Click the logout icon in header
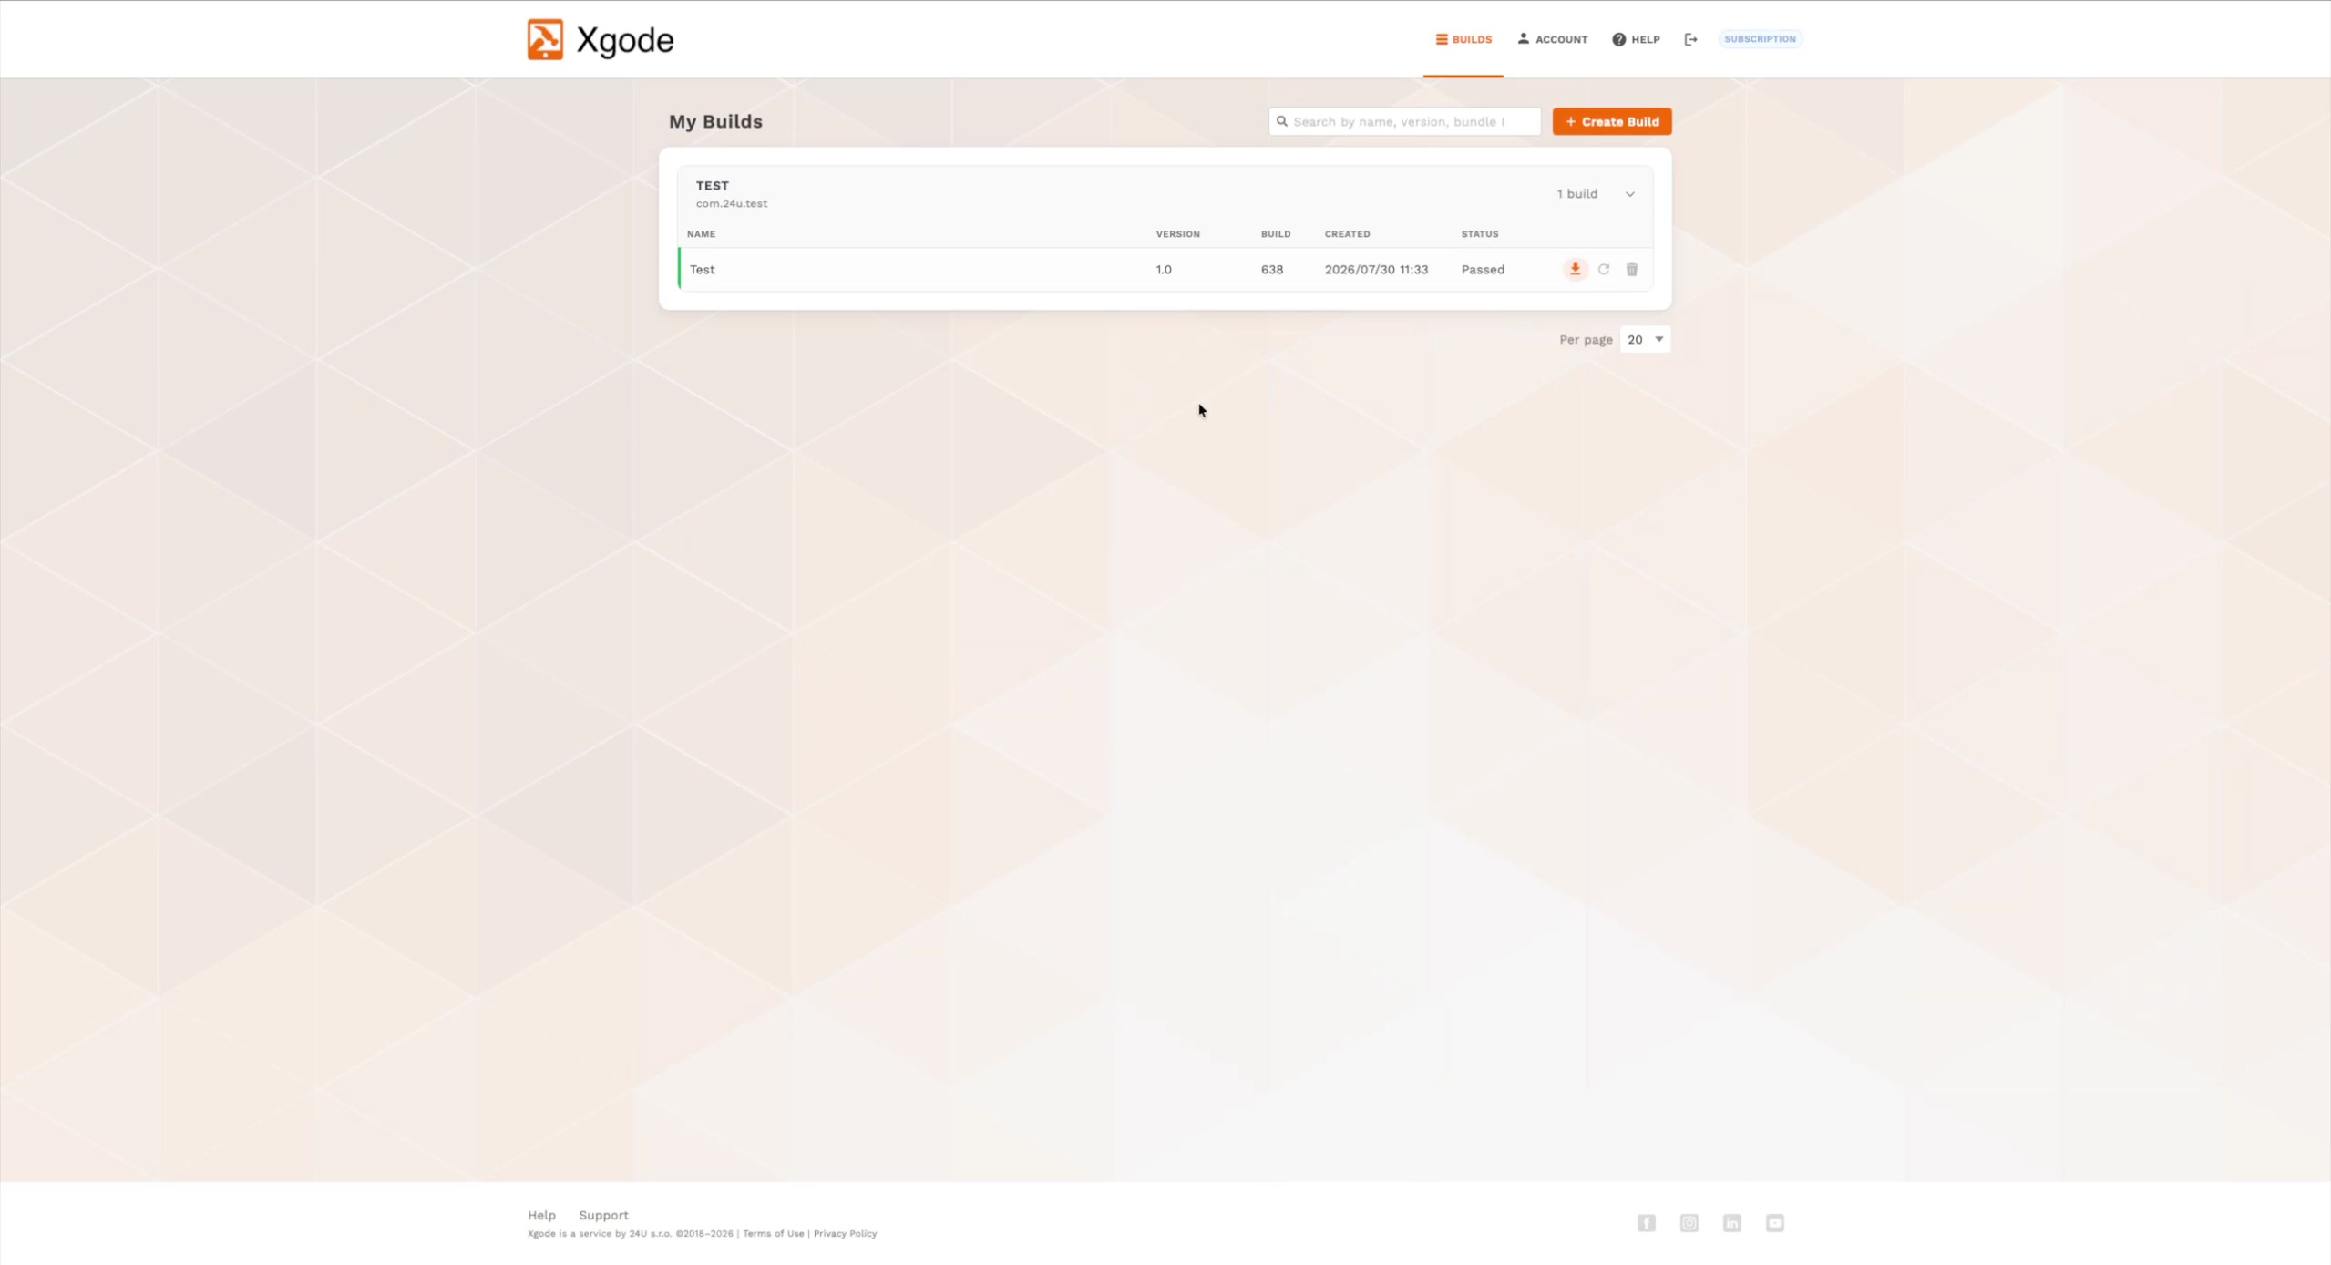 coord(1690,39)
